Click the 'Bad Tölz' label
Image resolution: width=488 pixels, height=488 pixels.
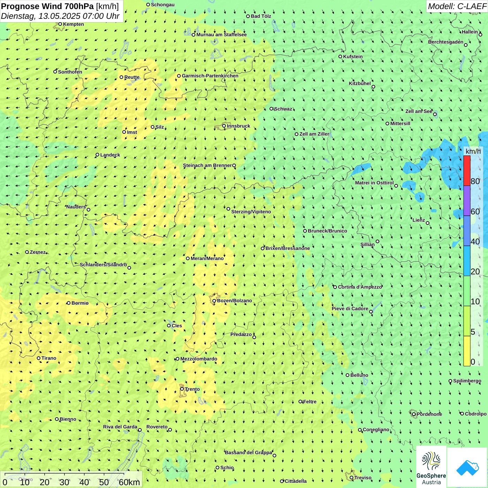(261, 16)
